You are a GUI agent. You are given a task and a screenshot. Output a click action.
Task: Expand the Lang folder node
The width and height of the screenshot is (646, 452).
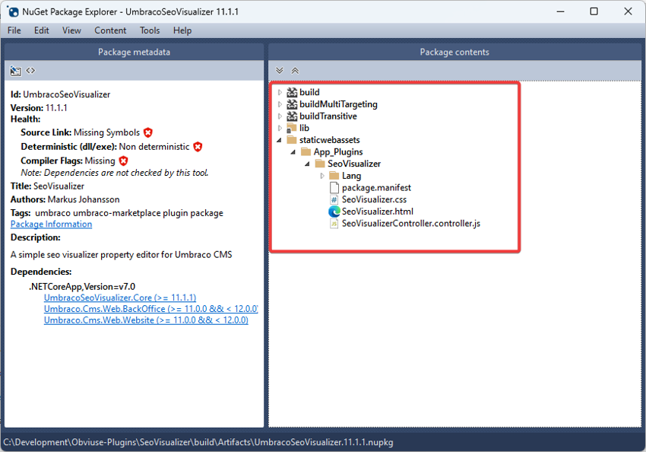click(x=322, y=176)
